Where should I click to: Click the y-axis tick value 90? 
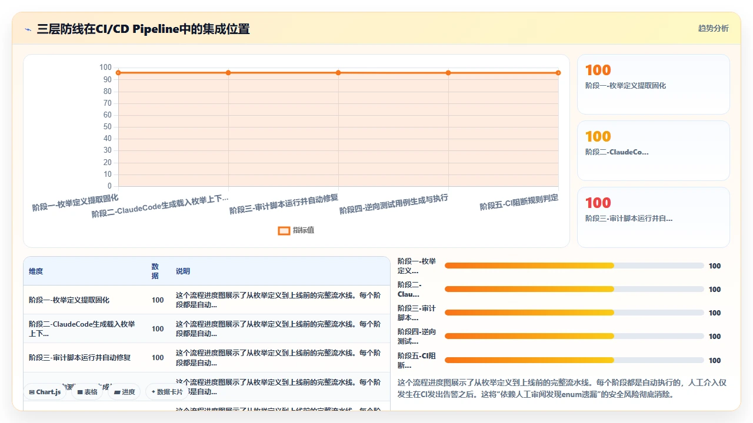tap(107, 80)
